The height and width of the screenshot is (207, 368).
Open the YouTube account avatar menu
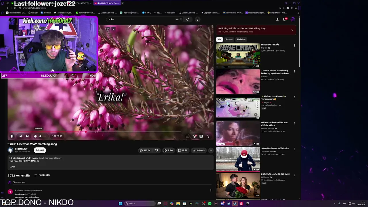[292, 19]
